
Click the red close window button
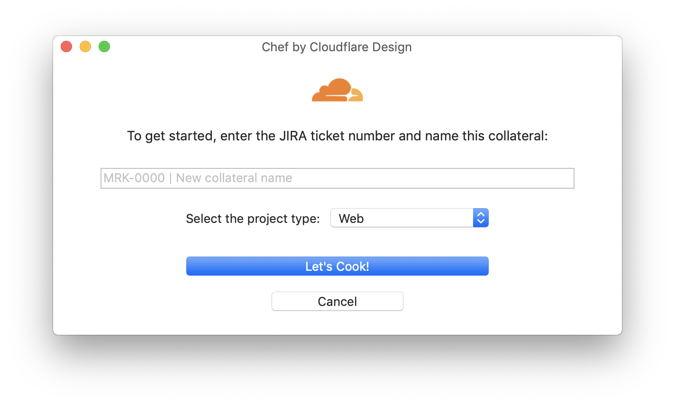[x=66, y=46]
